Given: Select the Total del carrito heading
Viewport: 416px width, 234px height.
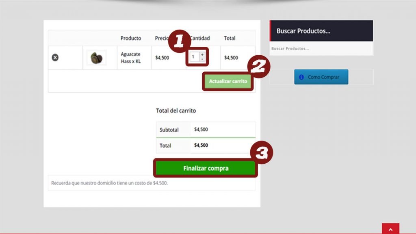Looking at the screenshot, I should pyautogui.click(x=176, y=110).
